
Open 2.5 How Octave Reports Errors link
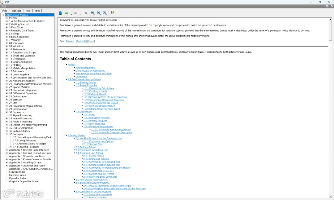tap(91, 180)
